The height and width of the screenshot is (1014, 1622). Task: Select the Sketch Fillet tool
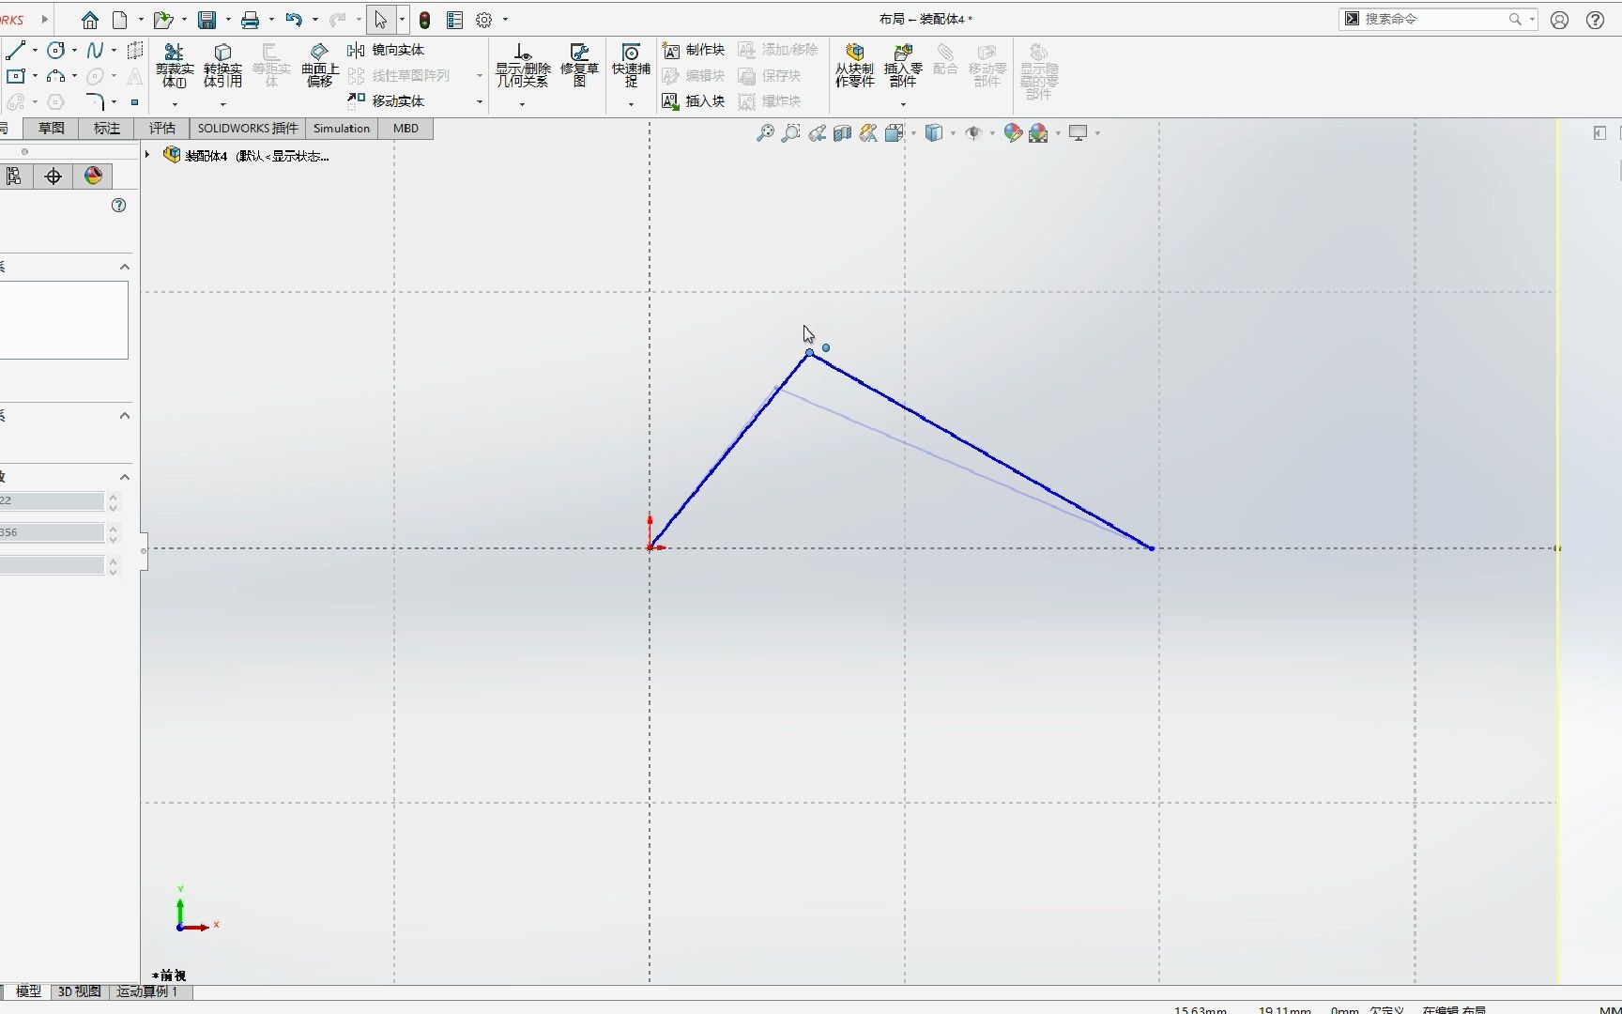[95, 100]
